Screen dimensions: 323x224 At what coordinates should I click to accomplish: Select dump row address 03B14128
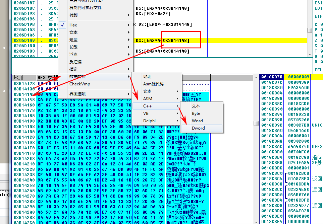pyautogui.click(x=24, y=83)
